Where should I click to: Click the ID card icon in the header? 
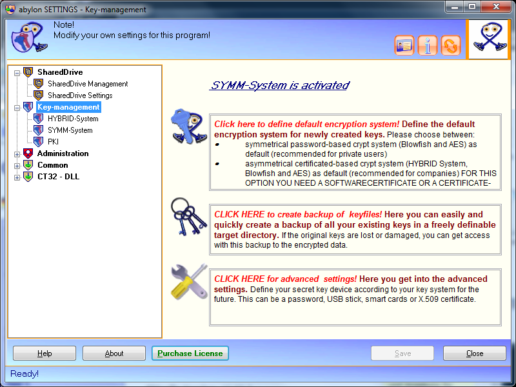click(x=404, y=45)
